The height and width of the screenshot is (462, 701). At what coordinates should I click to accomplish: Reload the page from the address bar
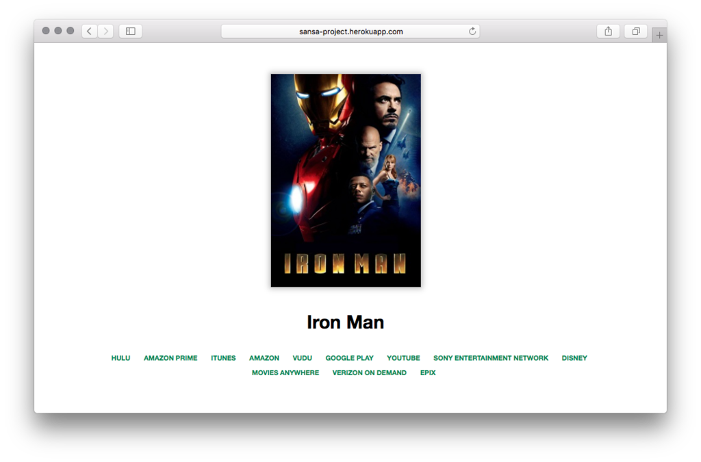coord(472,31)
